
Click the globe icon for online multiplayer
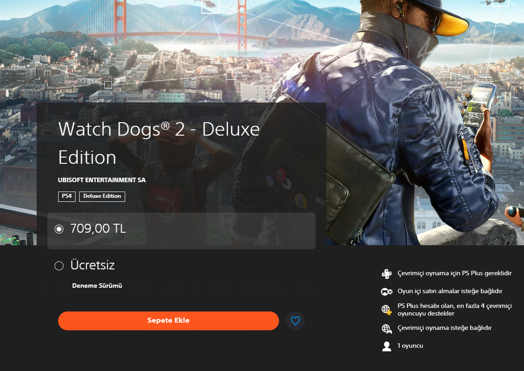click(x=387, y=310)
